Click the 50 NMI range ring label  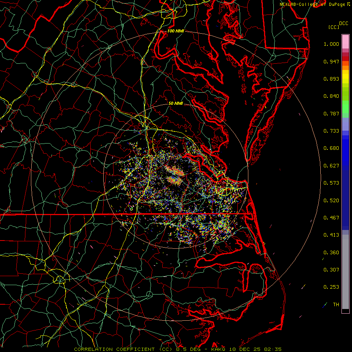176,103
